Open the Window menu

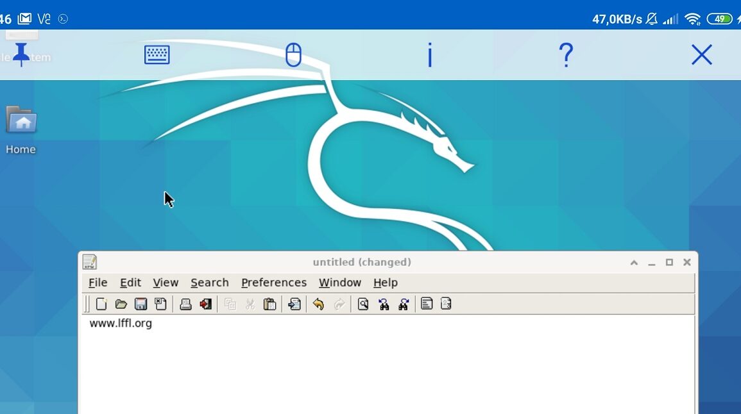coord(340,282)
